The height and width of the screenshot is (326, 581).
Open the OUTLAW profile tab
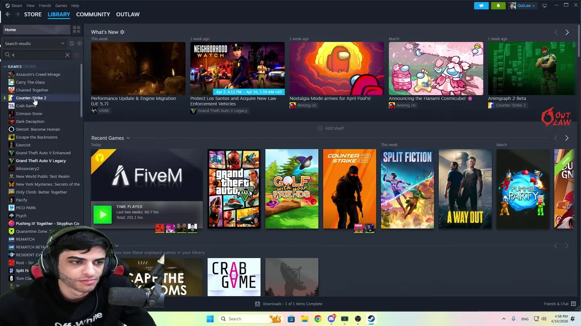(x=128, y=14)
